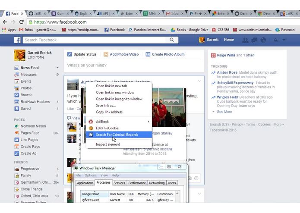Click Family list house icon
The height and width of the screenshot is (213, 300).
tap(17, 175)
